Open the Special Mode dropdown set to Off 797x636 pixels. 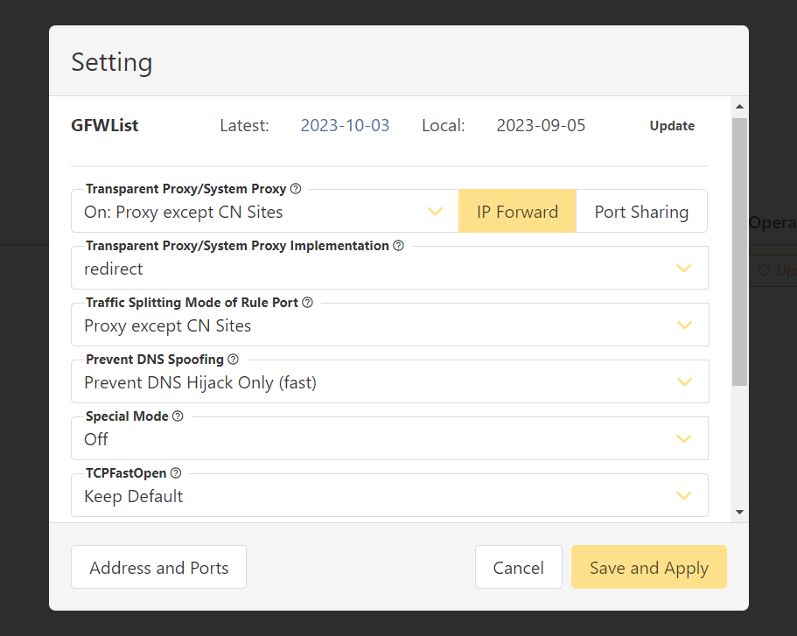(389, 439)
